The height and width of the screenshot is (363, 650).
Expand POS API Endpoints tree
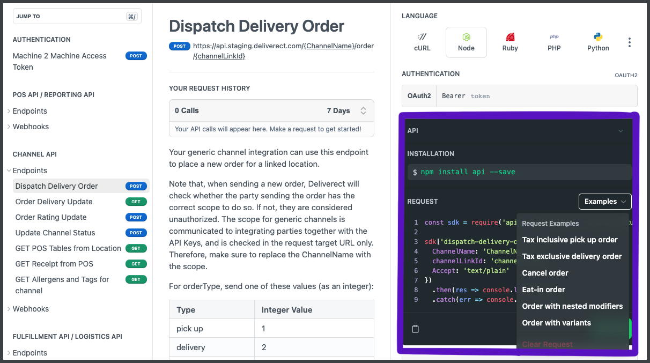click(9, 111)
